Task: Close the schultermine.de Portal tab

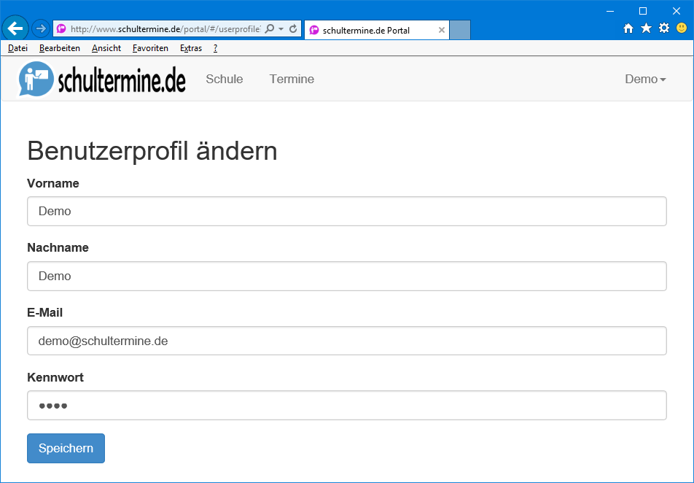Action: (441, 30)
